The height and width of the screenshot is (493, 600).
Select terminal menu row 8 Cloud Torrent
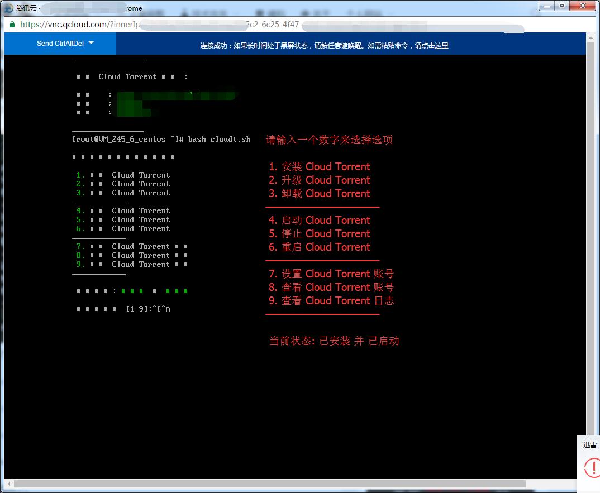tap(132, 255)
